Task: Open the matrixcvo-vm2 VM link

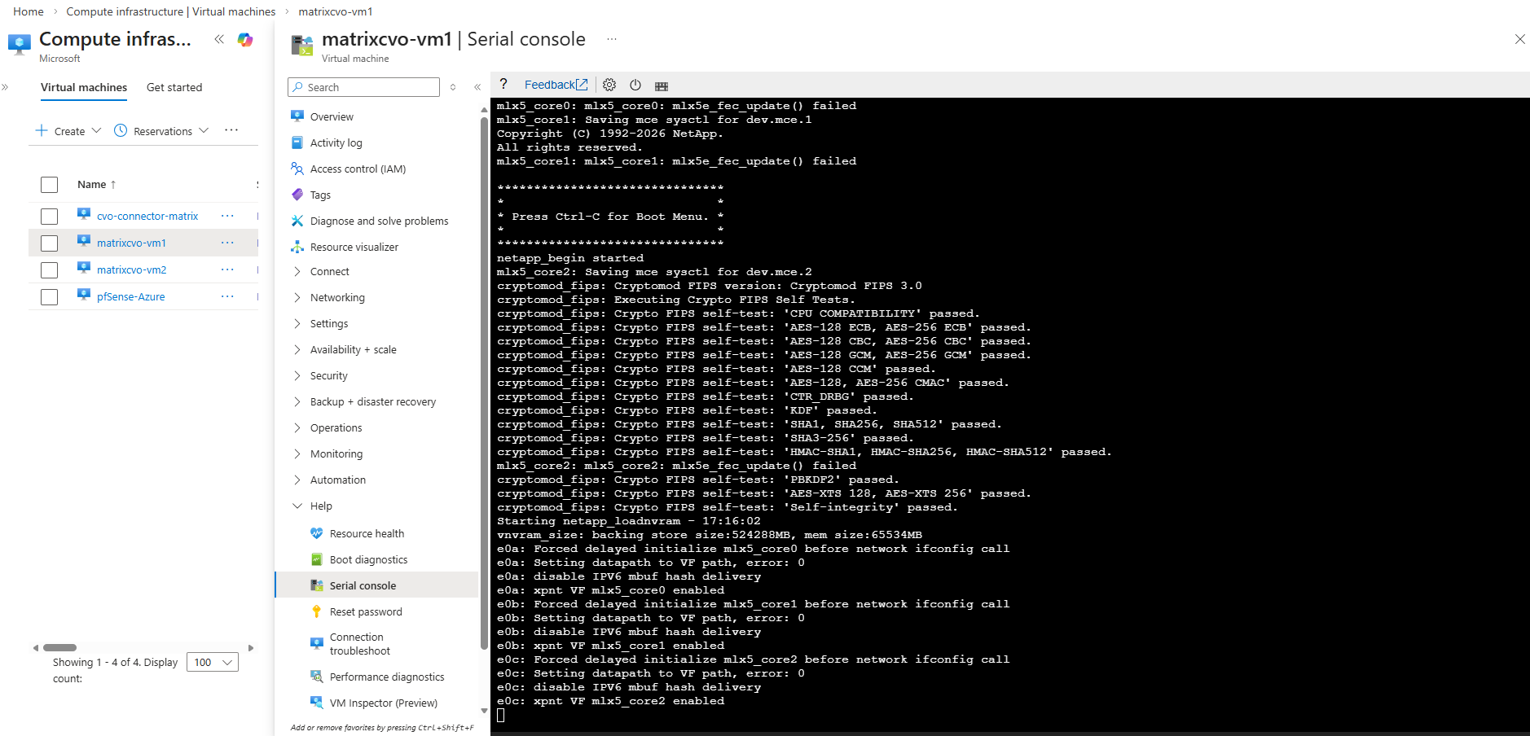Action: (x=131, y=270)
